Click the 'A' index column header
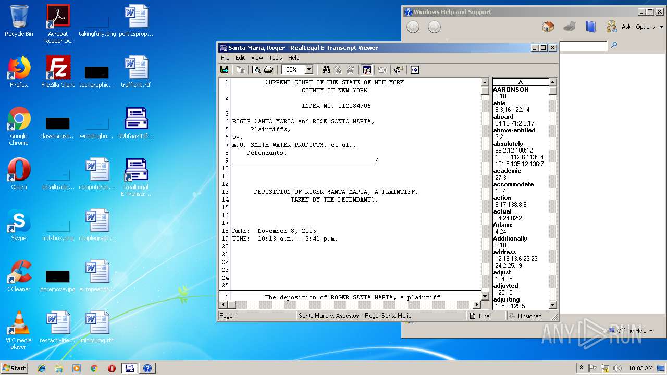The height and width of the screenshot is (375, 667). pyautogui.click(x=521, y=82)
